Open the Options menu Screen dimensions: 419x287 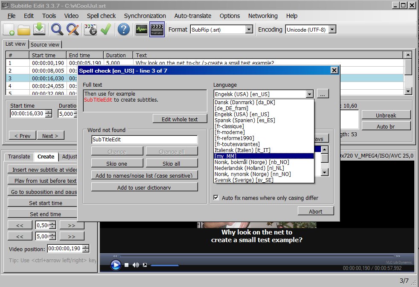coord(230,16)
